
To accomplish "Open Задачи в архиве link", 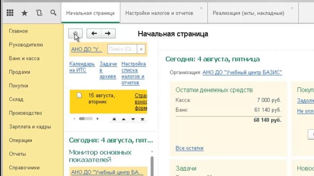I will [108, 70].
